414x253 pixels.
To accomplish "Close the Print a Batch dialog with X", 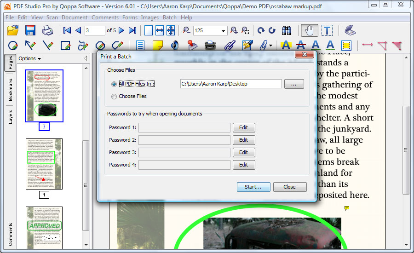I will click(x=305, y=54).
